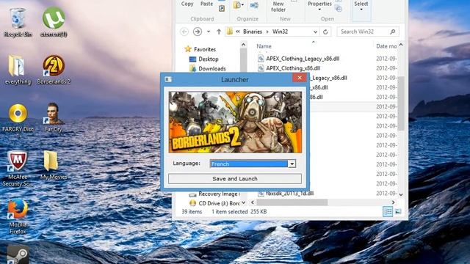Sort by the Name column header
This screenshot has width=470, height=264.
[264, 46]
